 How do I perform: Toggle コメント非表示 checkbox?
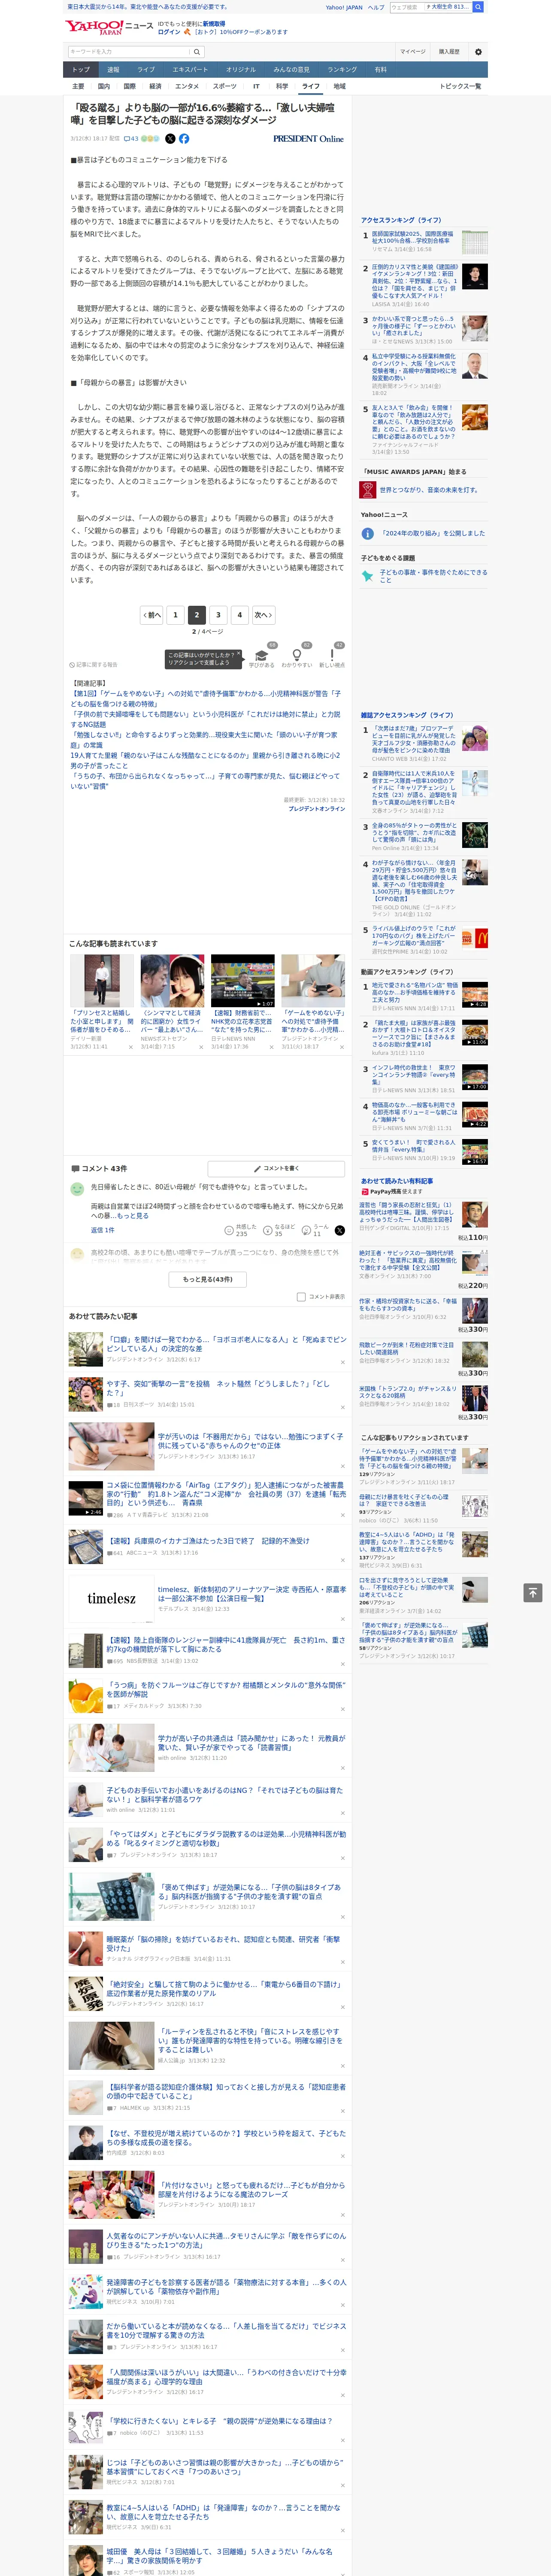pos(301,1297)
